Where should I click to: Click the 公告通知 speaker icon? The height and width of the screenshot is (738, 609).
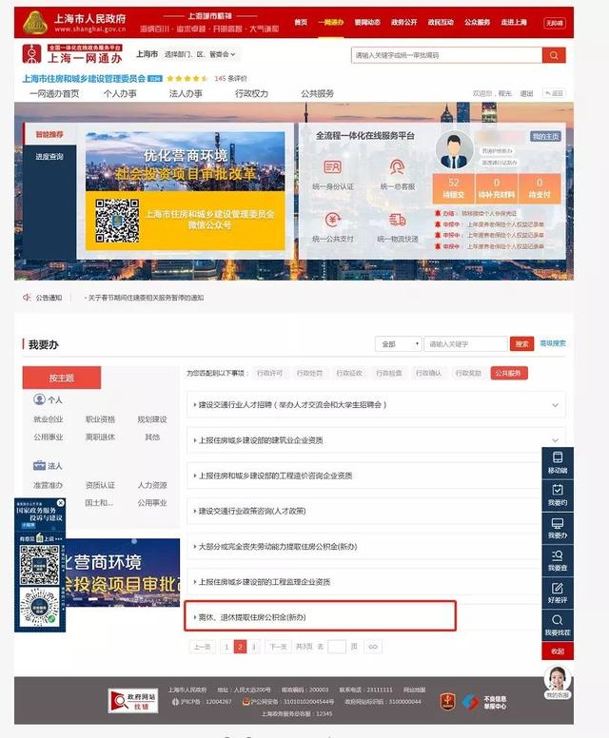(27, 298)
